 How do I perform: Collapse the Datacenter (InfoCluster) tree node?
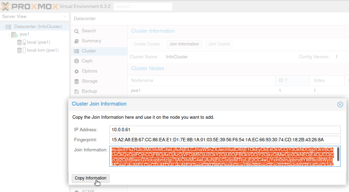point(3,27)
